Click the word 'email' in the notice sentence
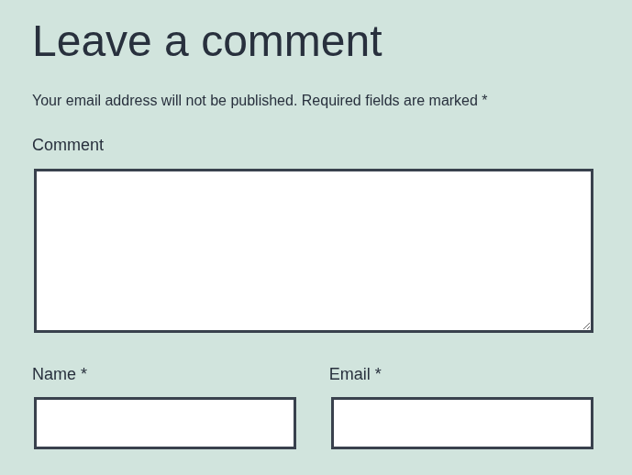The image size is (632, 475). click(83, 101)
